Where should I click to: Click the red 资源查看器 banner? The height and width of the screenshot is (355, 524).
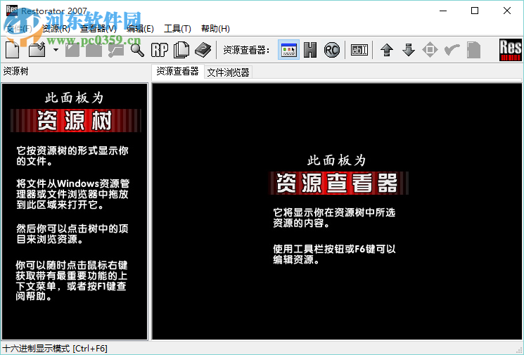[x=338, y=183]
